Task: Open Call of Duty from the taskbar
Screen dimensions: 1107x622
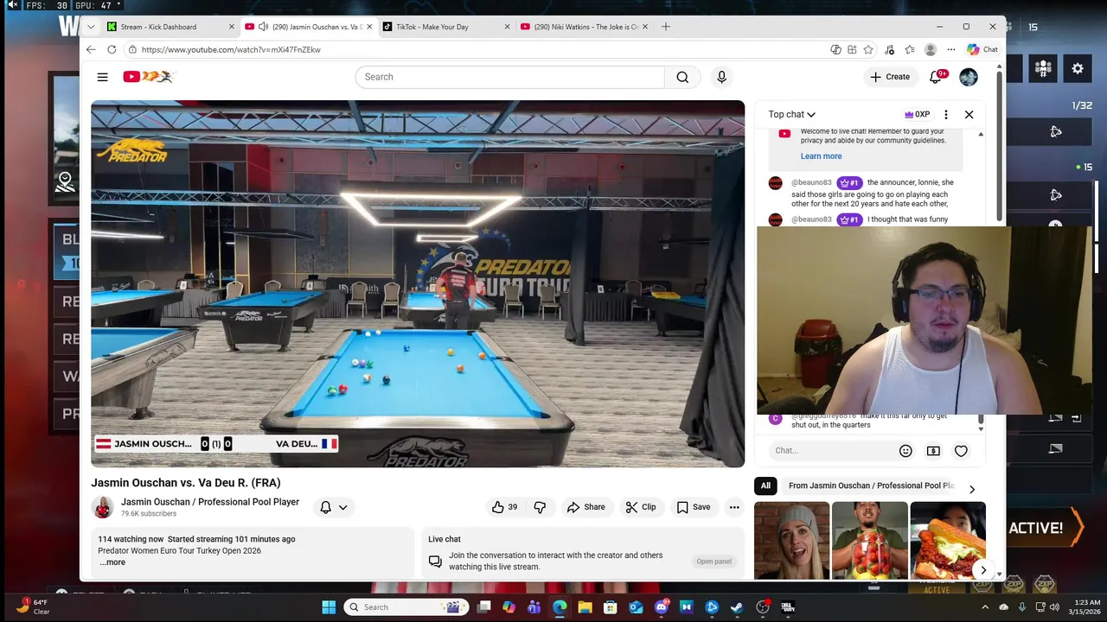Action: 788,606
